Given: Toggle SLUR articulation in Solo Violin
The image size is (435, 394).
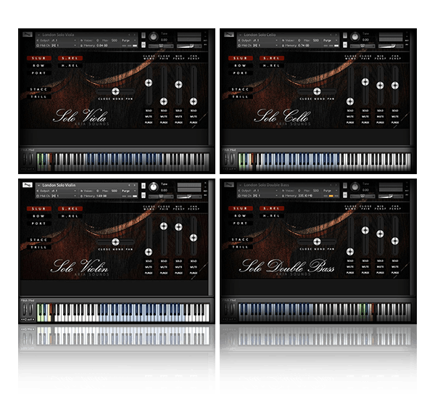Looking at the screenshot, I should point(39,209).
